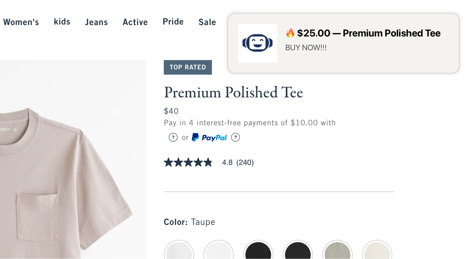Open the (240) reviews link
Screen dimensions: 471x259
pyautogui.click(x=245, y=162)
